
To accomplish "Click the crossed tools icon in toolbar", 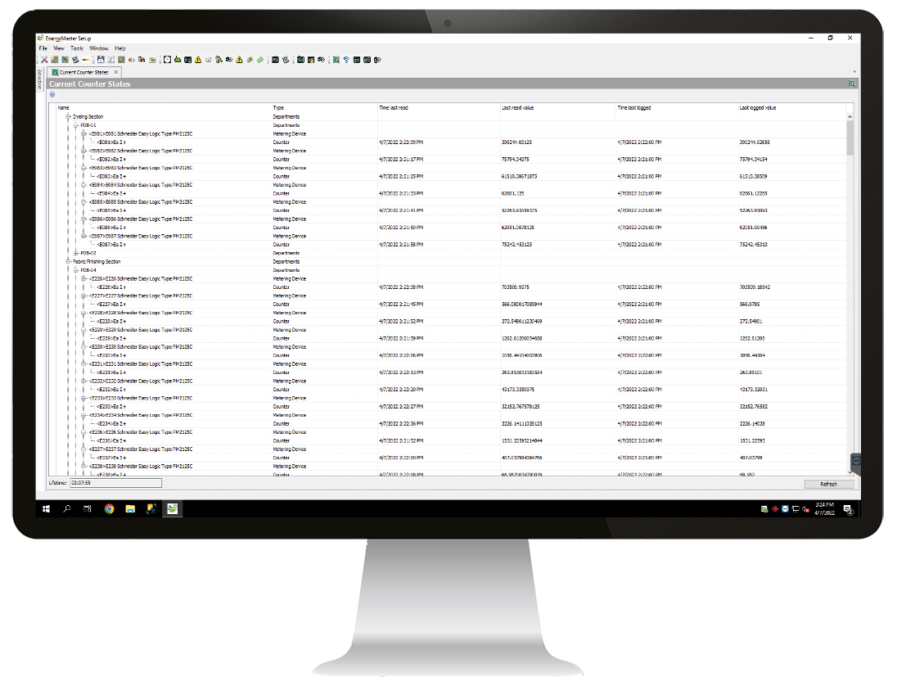I will pos(44,60).
